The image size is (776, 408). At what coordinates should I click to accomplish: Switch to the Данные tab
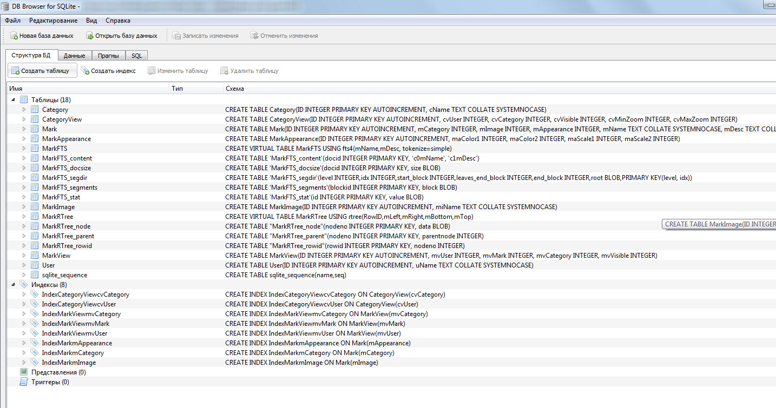tap(74, 56)
